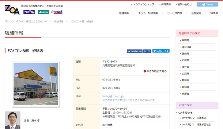This screenshot has width=223, height=129.
Task: Select 神奈川県 in prefecture list
Action: coord(187,47)
